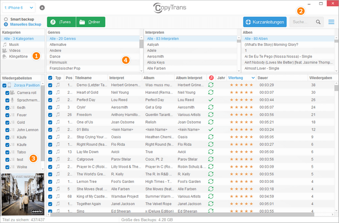Image resolution: width=339 pixels, height=223 pixels.
Task: Click green checkmark in 01 Bills row
Action: click(211, 129)
